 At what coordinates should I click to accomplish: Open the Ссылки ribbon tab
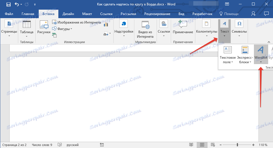106,14
